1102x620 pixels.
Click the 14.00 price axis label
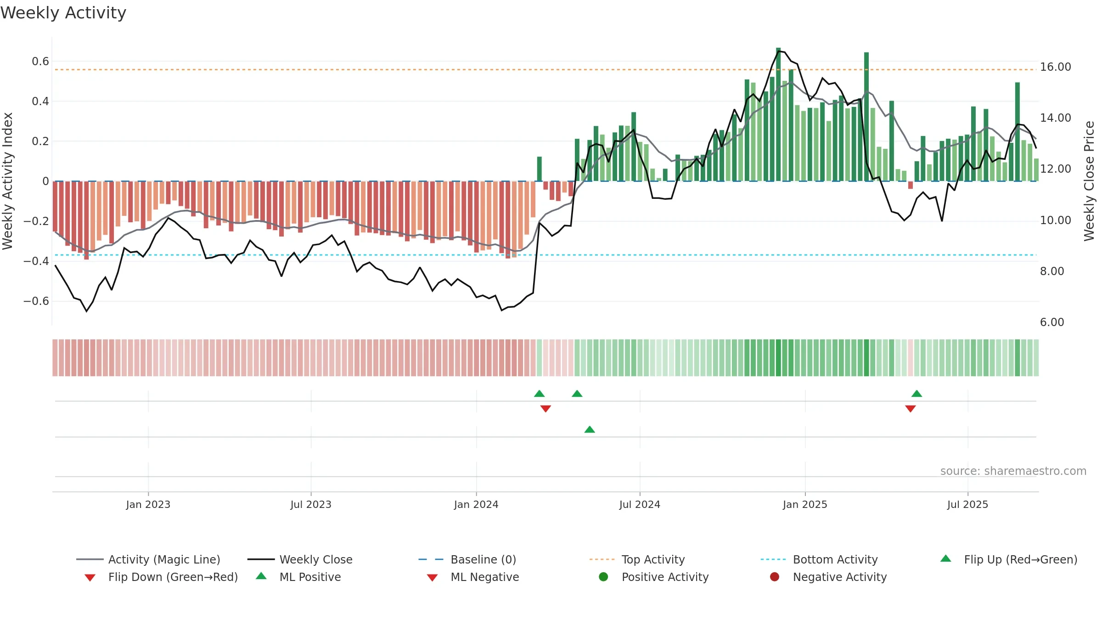pyautogui.click(x=1056, y=118)
